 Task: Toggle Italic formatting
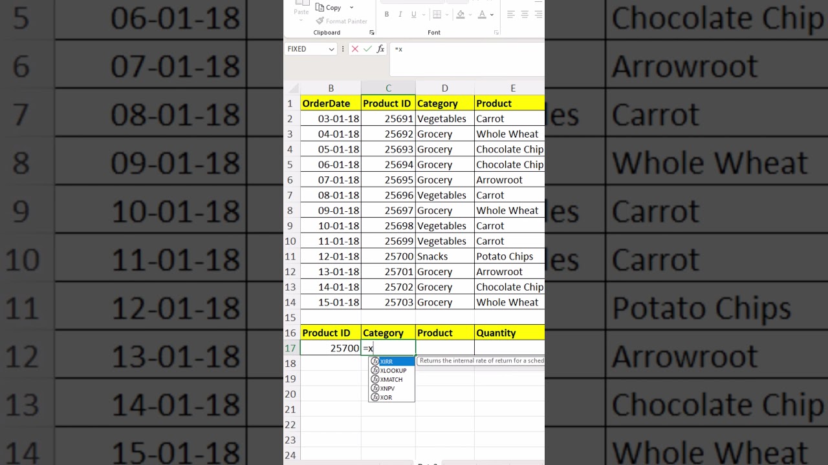point(400,14)
